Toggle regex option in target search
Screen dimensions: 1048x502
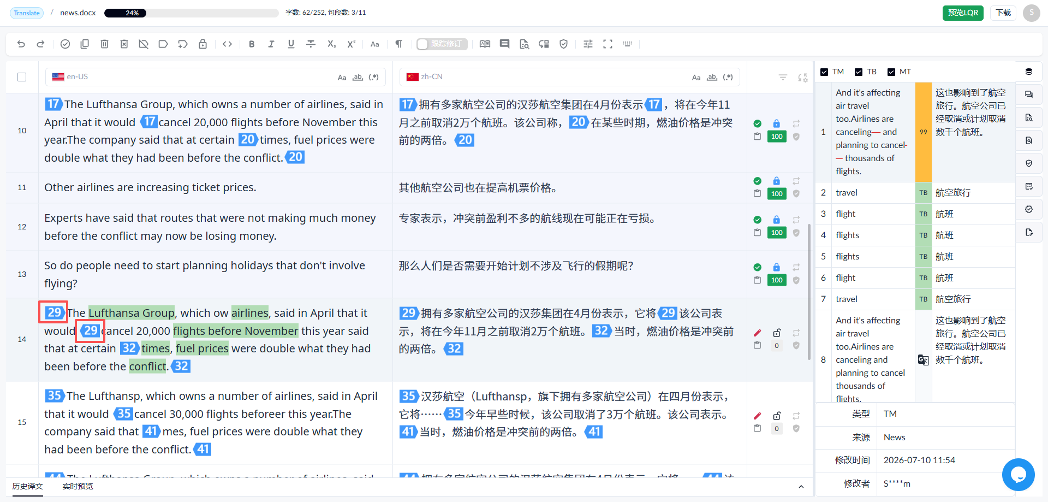click(x=728, y=78)
